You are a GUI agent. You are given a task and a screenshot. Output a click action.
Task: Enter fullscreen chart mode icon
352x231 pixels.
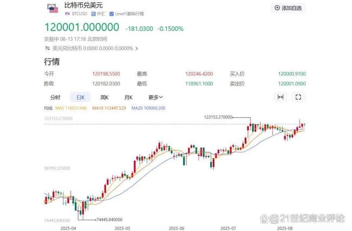298,97
